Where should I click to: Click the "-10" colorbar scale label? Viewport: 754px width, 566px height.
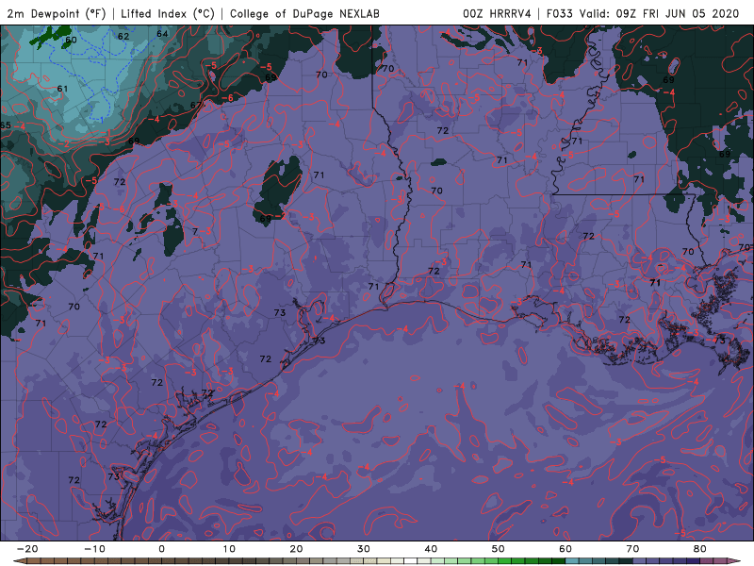coord(95,549)
